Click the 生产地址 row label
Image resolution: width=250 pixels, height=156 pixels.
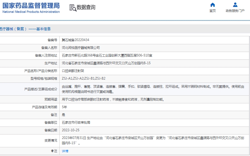(x=51, y=63)
